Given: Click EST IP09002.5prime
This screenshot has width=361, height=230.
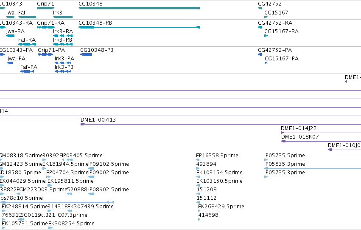Looking at the screenshot, I should click(109, 173).
